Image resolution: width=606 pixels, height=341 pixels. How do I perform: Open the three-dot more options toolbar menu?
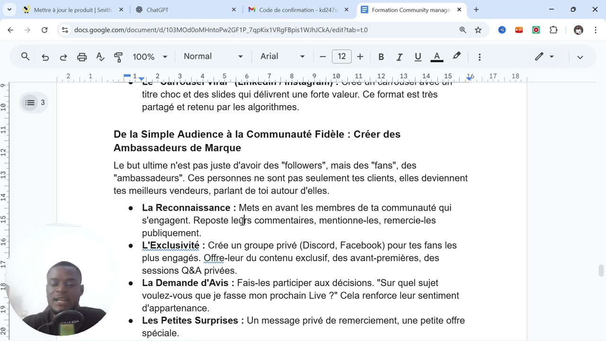point(479,57)
